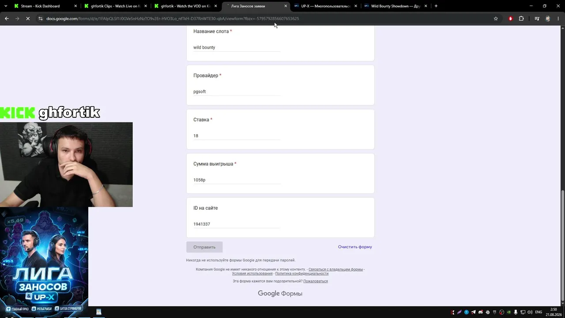Viewport: 565px width, 318px height.
Task: Edit the Ставка field
Action: pos(237,136)
